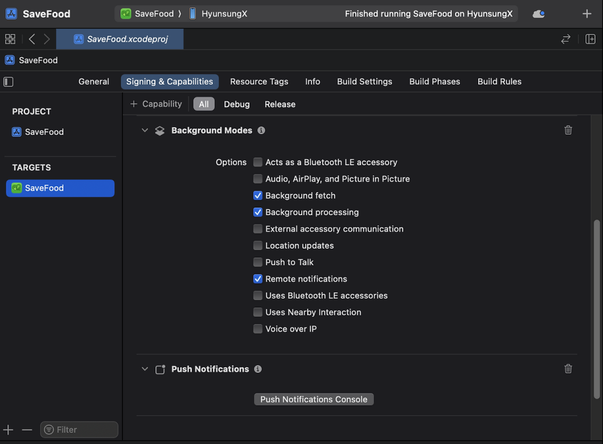Screen dimensions: 603x444
Task: Click the + Capability button
Action: 156,104
